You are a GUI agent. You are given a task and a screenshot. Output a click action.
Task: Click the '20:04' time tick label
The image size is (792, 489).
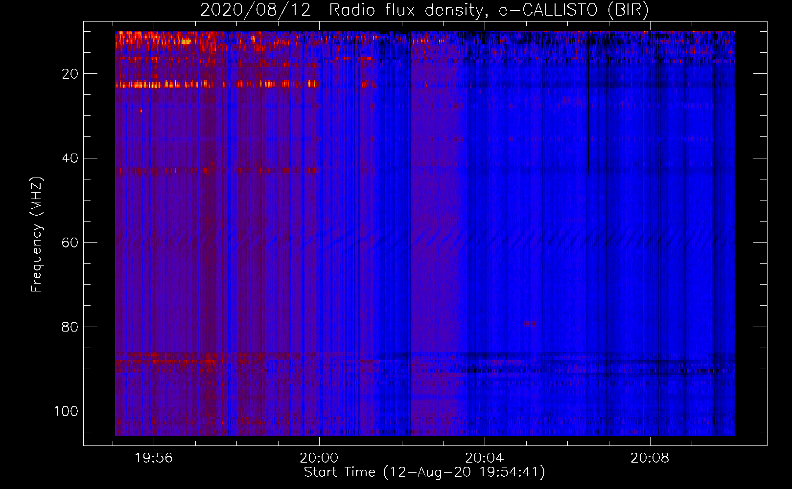click(x=484, y=458)
